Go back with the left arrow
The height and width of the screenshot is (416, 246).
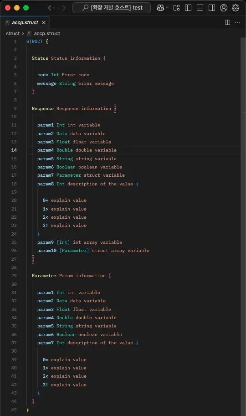click(51, 8)
